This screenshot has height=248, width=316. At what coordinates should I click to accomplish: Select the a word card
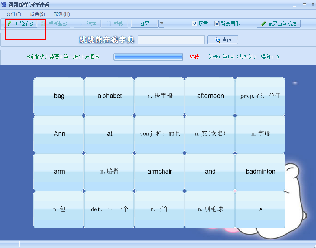coord(260,210)
